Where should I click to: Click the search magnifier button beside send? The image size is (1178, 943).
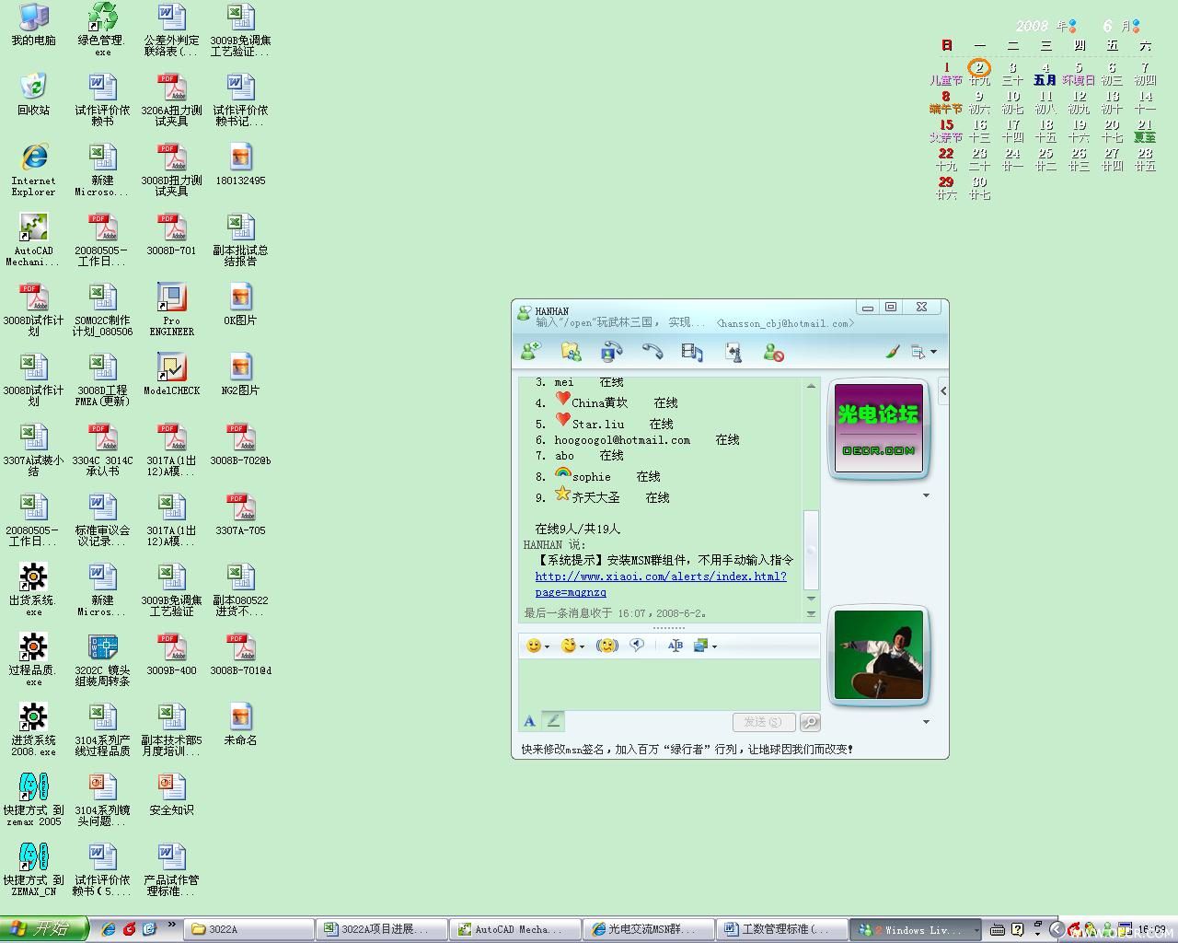[x=810, y=722]
